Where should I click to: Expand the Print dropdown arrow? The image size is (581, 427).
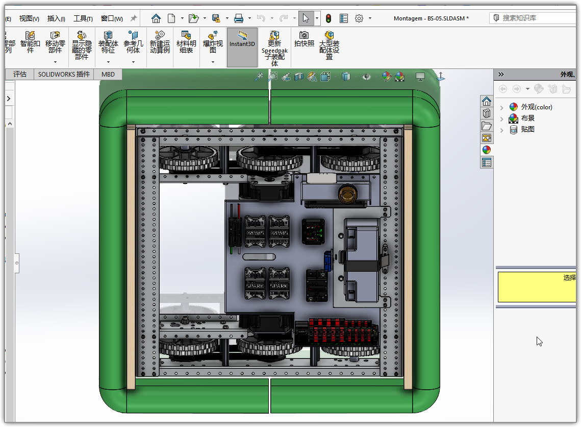(x=249, y=18)
